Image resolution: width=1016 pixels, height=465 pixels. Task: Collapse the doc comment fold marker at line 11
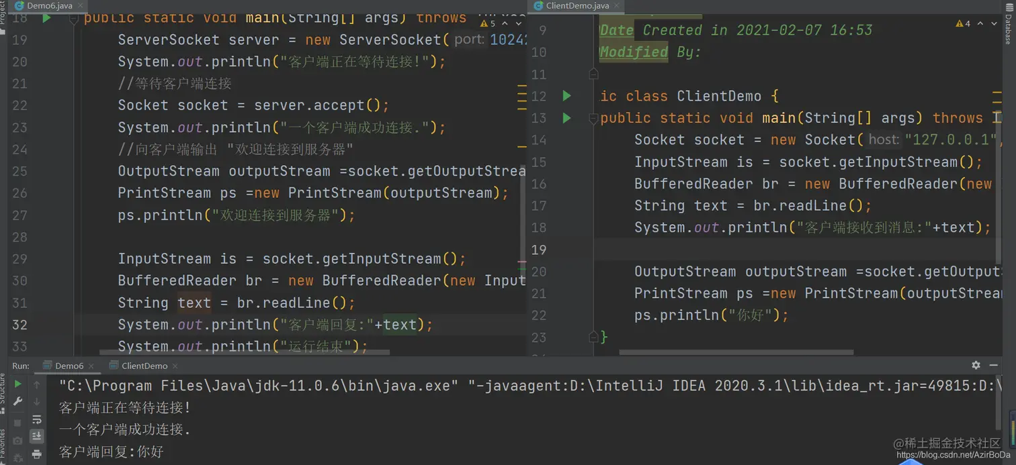pos(593,73)
